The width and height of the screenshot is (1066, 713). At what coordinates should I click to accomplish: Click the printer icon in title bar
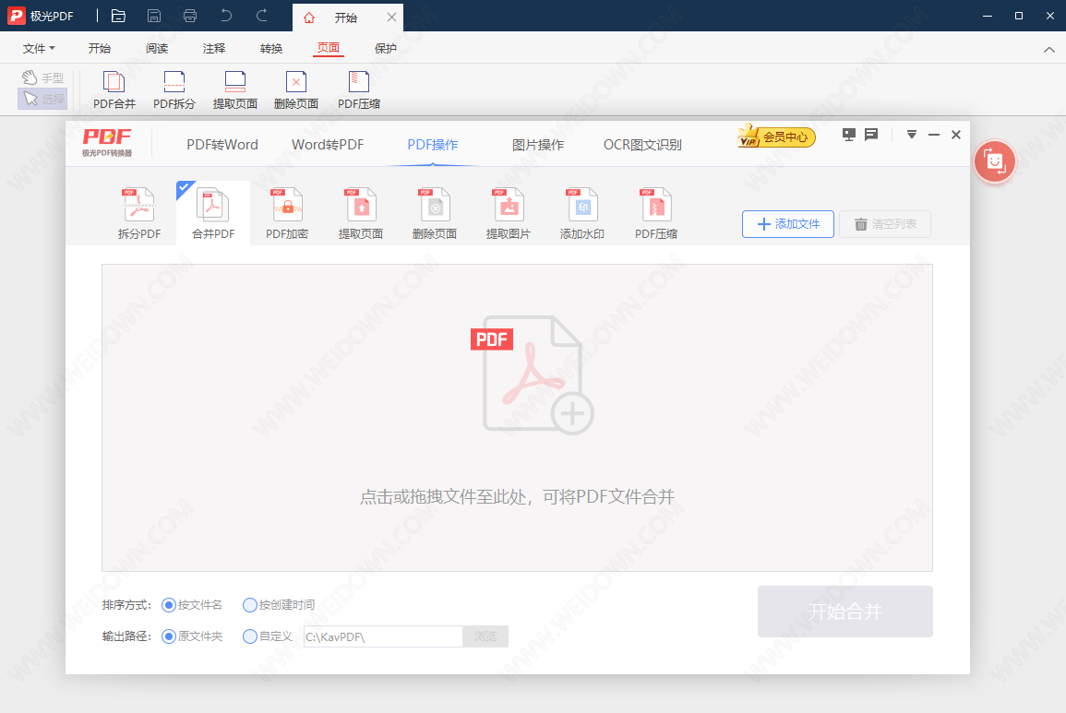point(190,16)
